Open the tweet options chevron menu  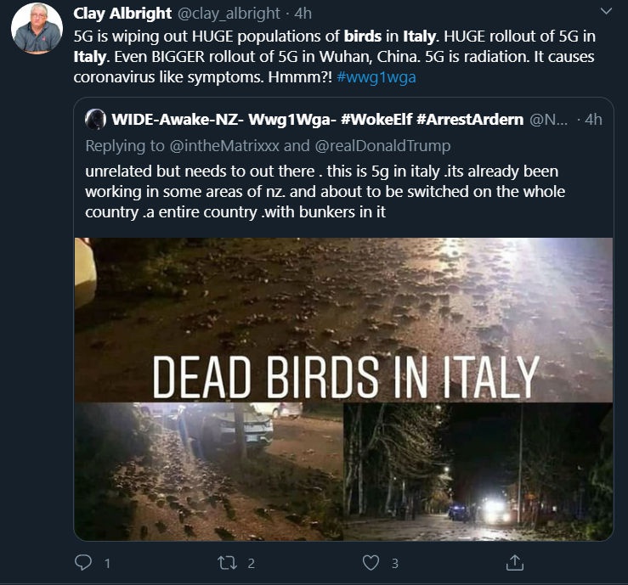tap(606, 12)
